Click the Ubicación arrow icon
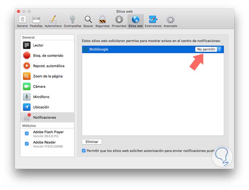Image resolution: width=249 pixels, height=190 pixels. [x=27, y=107]
